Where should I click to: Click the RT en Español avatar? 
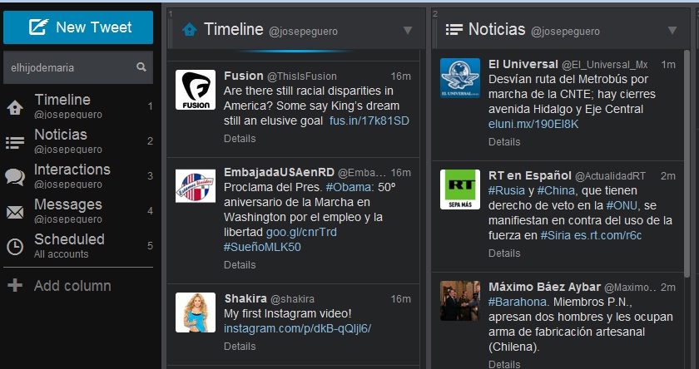tap(460, 190)
